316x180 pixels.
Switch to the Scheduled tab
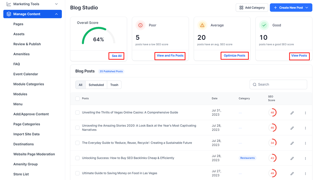point(96,85)
